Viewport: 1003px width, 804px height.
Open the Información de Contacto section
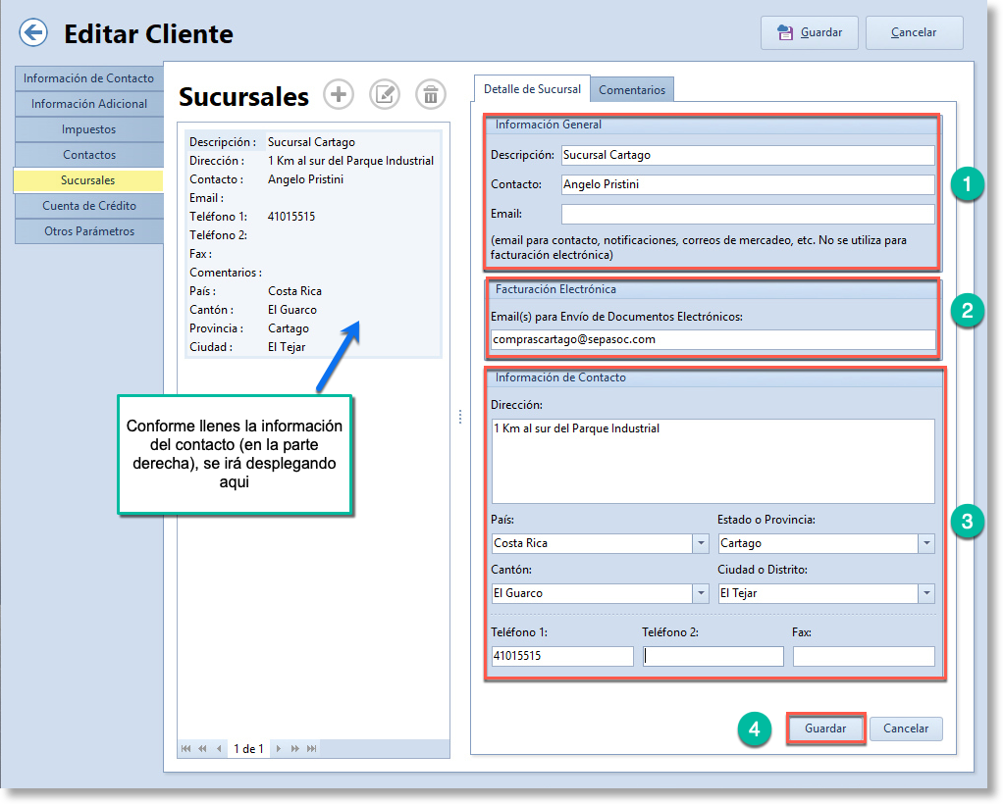click(x=89, y=78)
